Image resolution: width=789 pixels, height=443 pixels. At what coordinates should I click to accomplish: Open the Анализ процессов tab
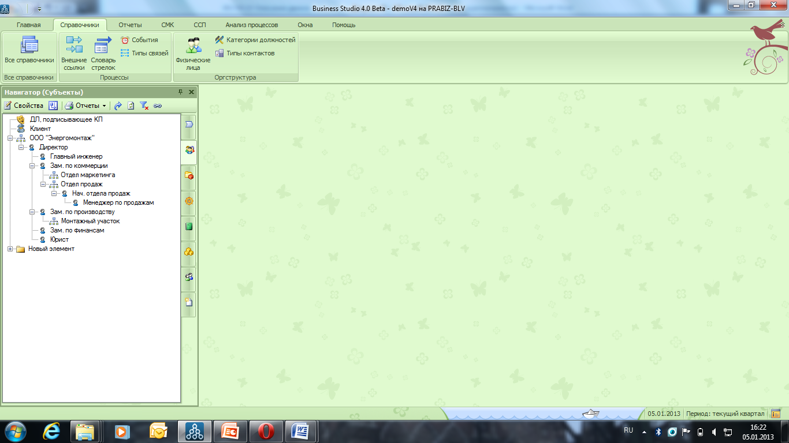tap(251, 25)
